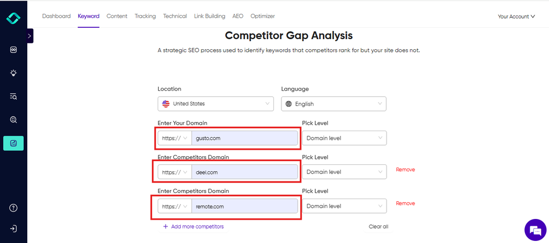Open Pick Level dropdown for your domain
This screenshot has width=549, height=243.
(x=344, y=138)
